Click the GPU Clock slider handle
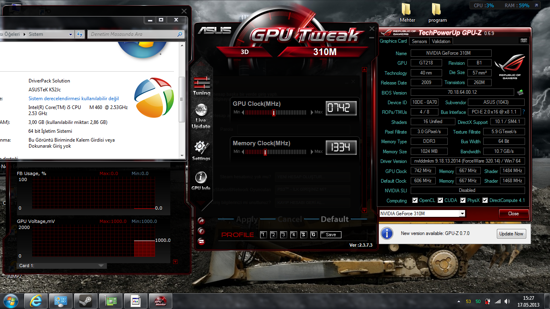 tap(273, 113)
